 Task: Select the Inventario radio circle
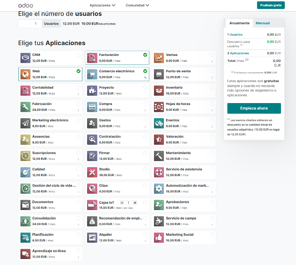[x=212, y=88]
